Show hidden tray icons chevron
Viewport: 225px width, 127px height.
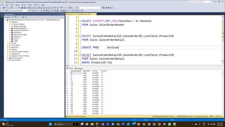[x=192, y=124]
